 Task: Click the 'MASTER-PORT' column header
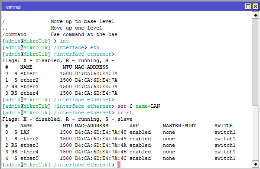[179, 126]
